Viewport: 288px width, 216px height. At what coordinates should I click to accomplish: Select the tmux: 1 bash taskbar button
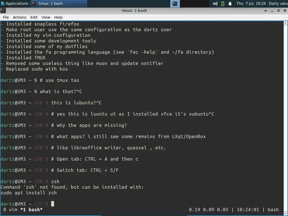(59, 3)
